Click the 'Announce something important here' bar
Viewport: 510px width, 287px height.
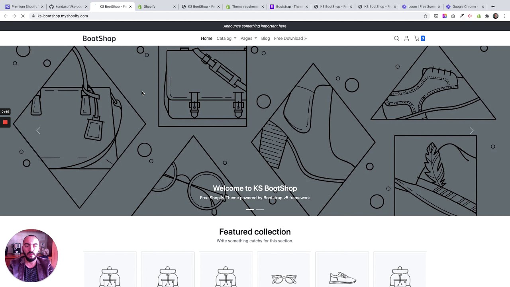point(255,26)
